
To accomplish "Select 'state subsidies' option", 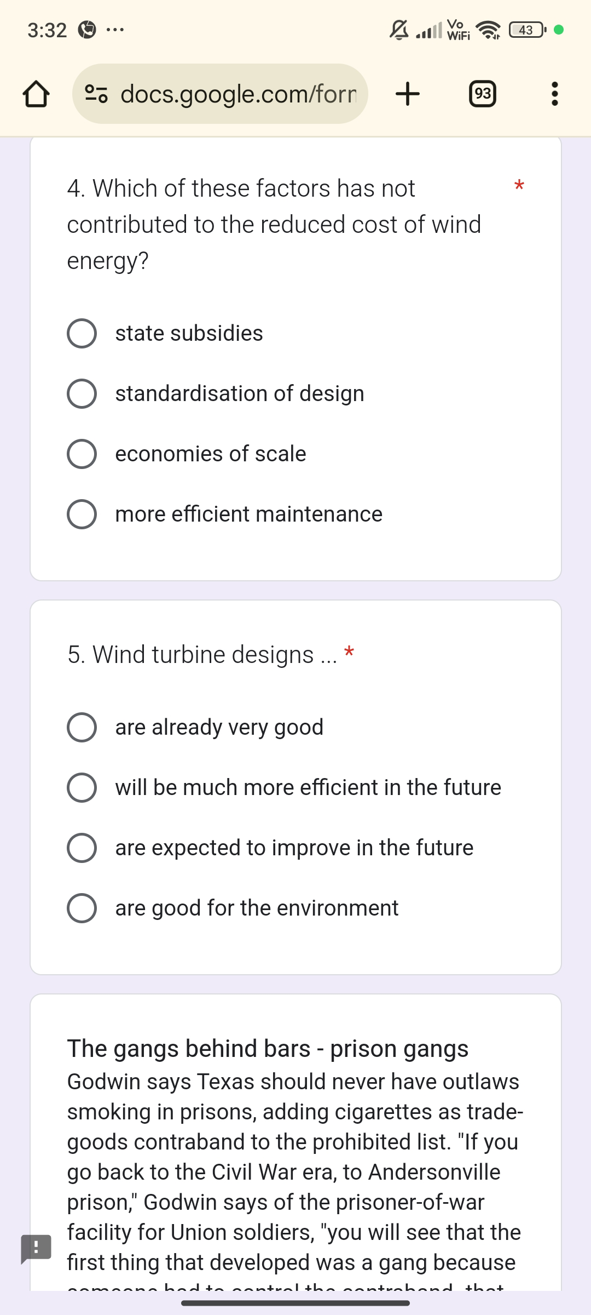I will tap(82, 333).
